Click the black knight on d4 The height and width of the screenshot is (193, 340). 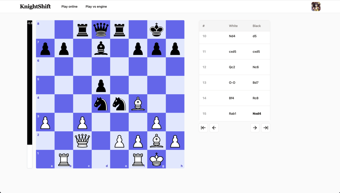point(101,104)
